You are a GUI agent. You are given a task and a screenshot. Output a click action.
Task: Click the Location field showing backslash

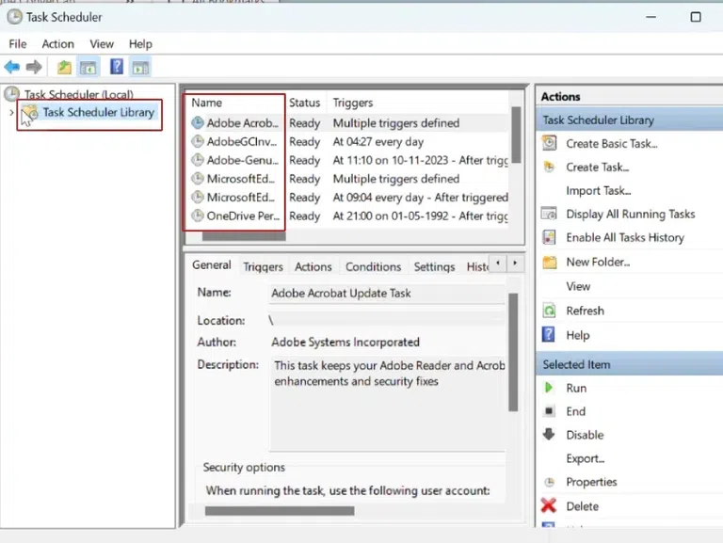point(386,320)
